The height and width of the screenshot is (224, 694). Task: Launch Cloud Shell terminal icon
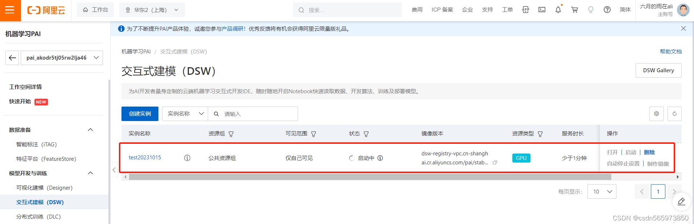pos(542,10)
